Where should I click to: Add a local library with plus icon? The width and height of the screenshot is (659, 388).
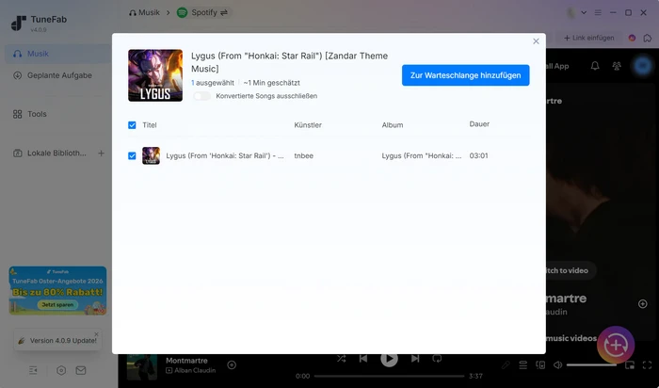click(x=102, y=153)
